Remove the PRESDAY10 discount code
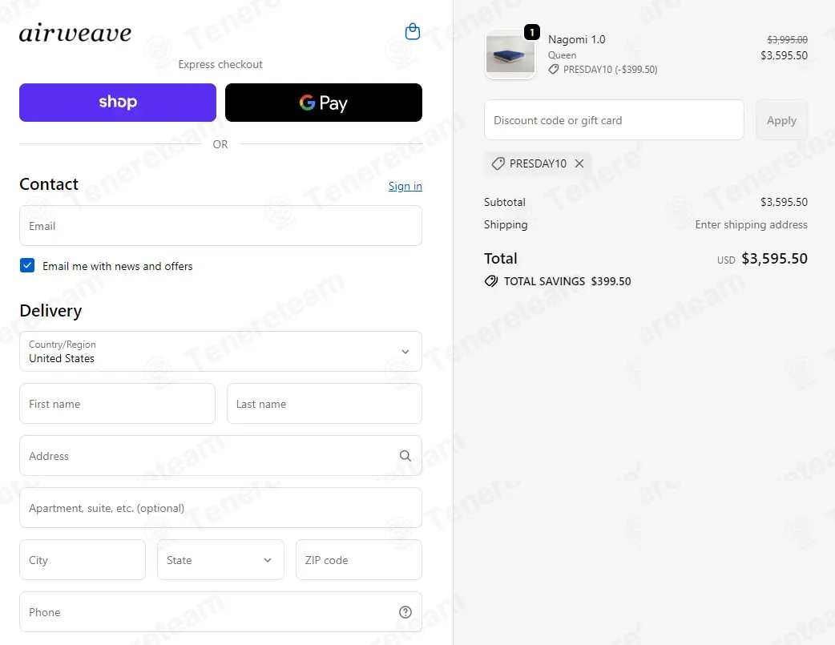Image resolution: width=835 pixels, height=645 pixels. click(x=579, y=163)
